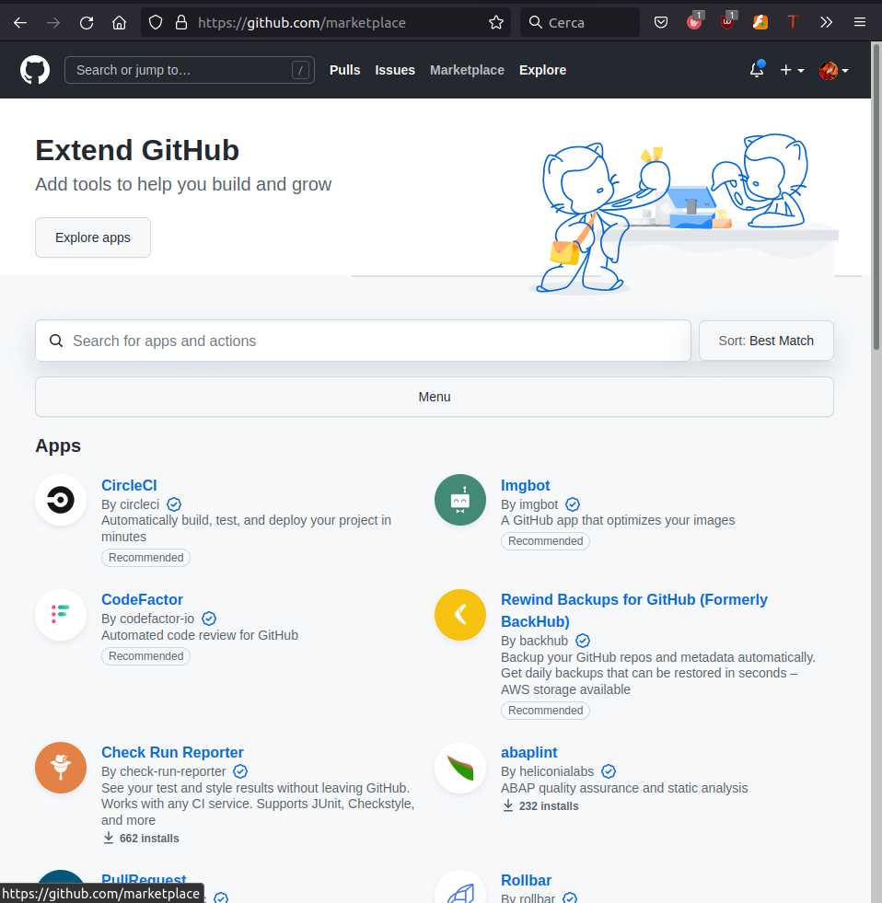The image size is (882, 903).
Task: Open Pulls in the GitHub header
Action: pos(344,70)
